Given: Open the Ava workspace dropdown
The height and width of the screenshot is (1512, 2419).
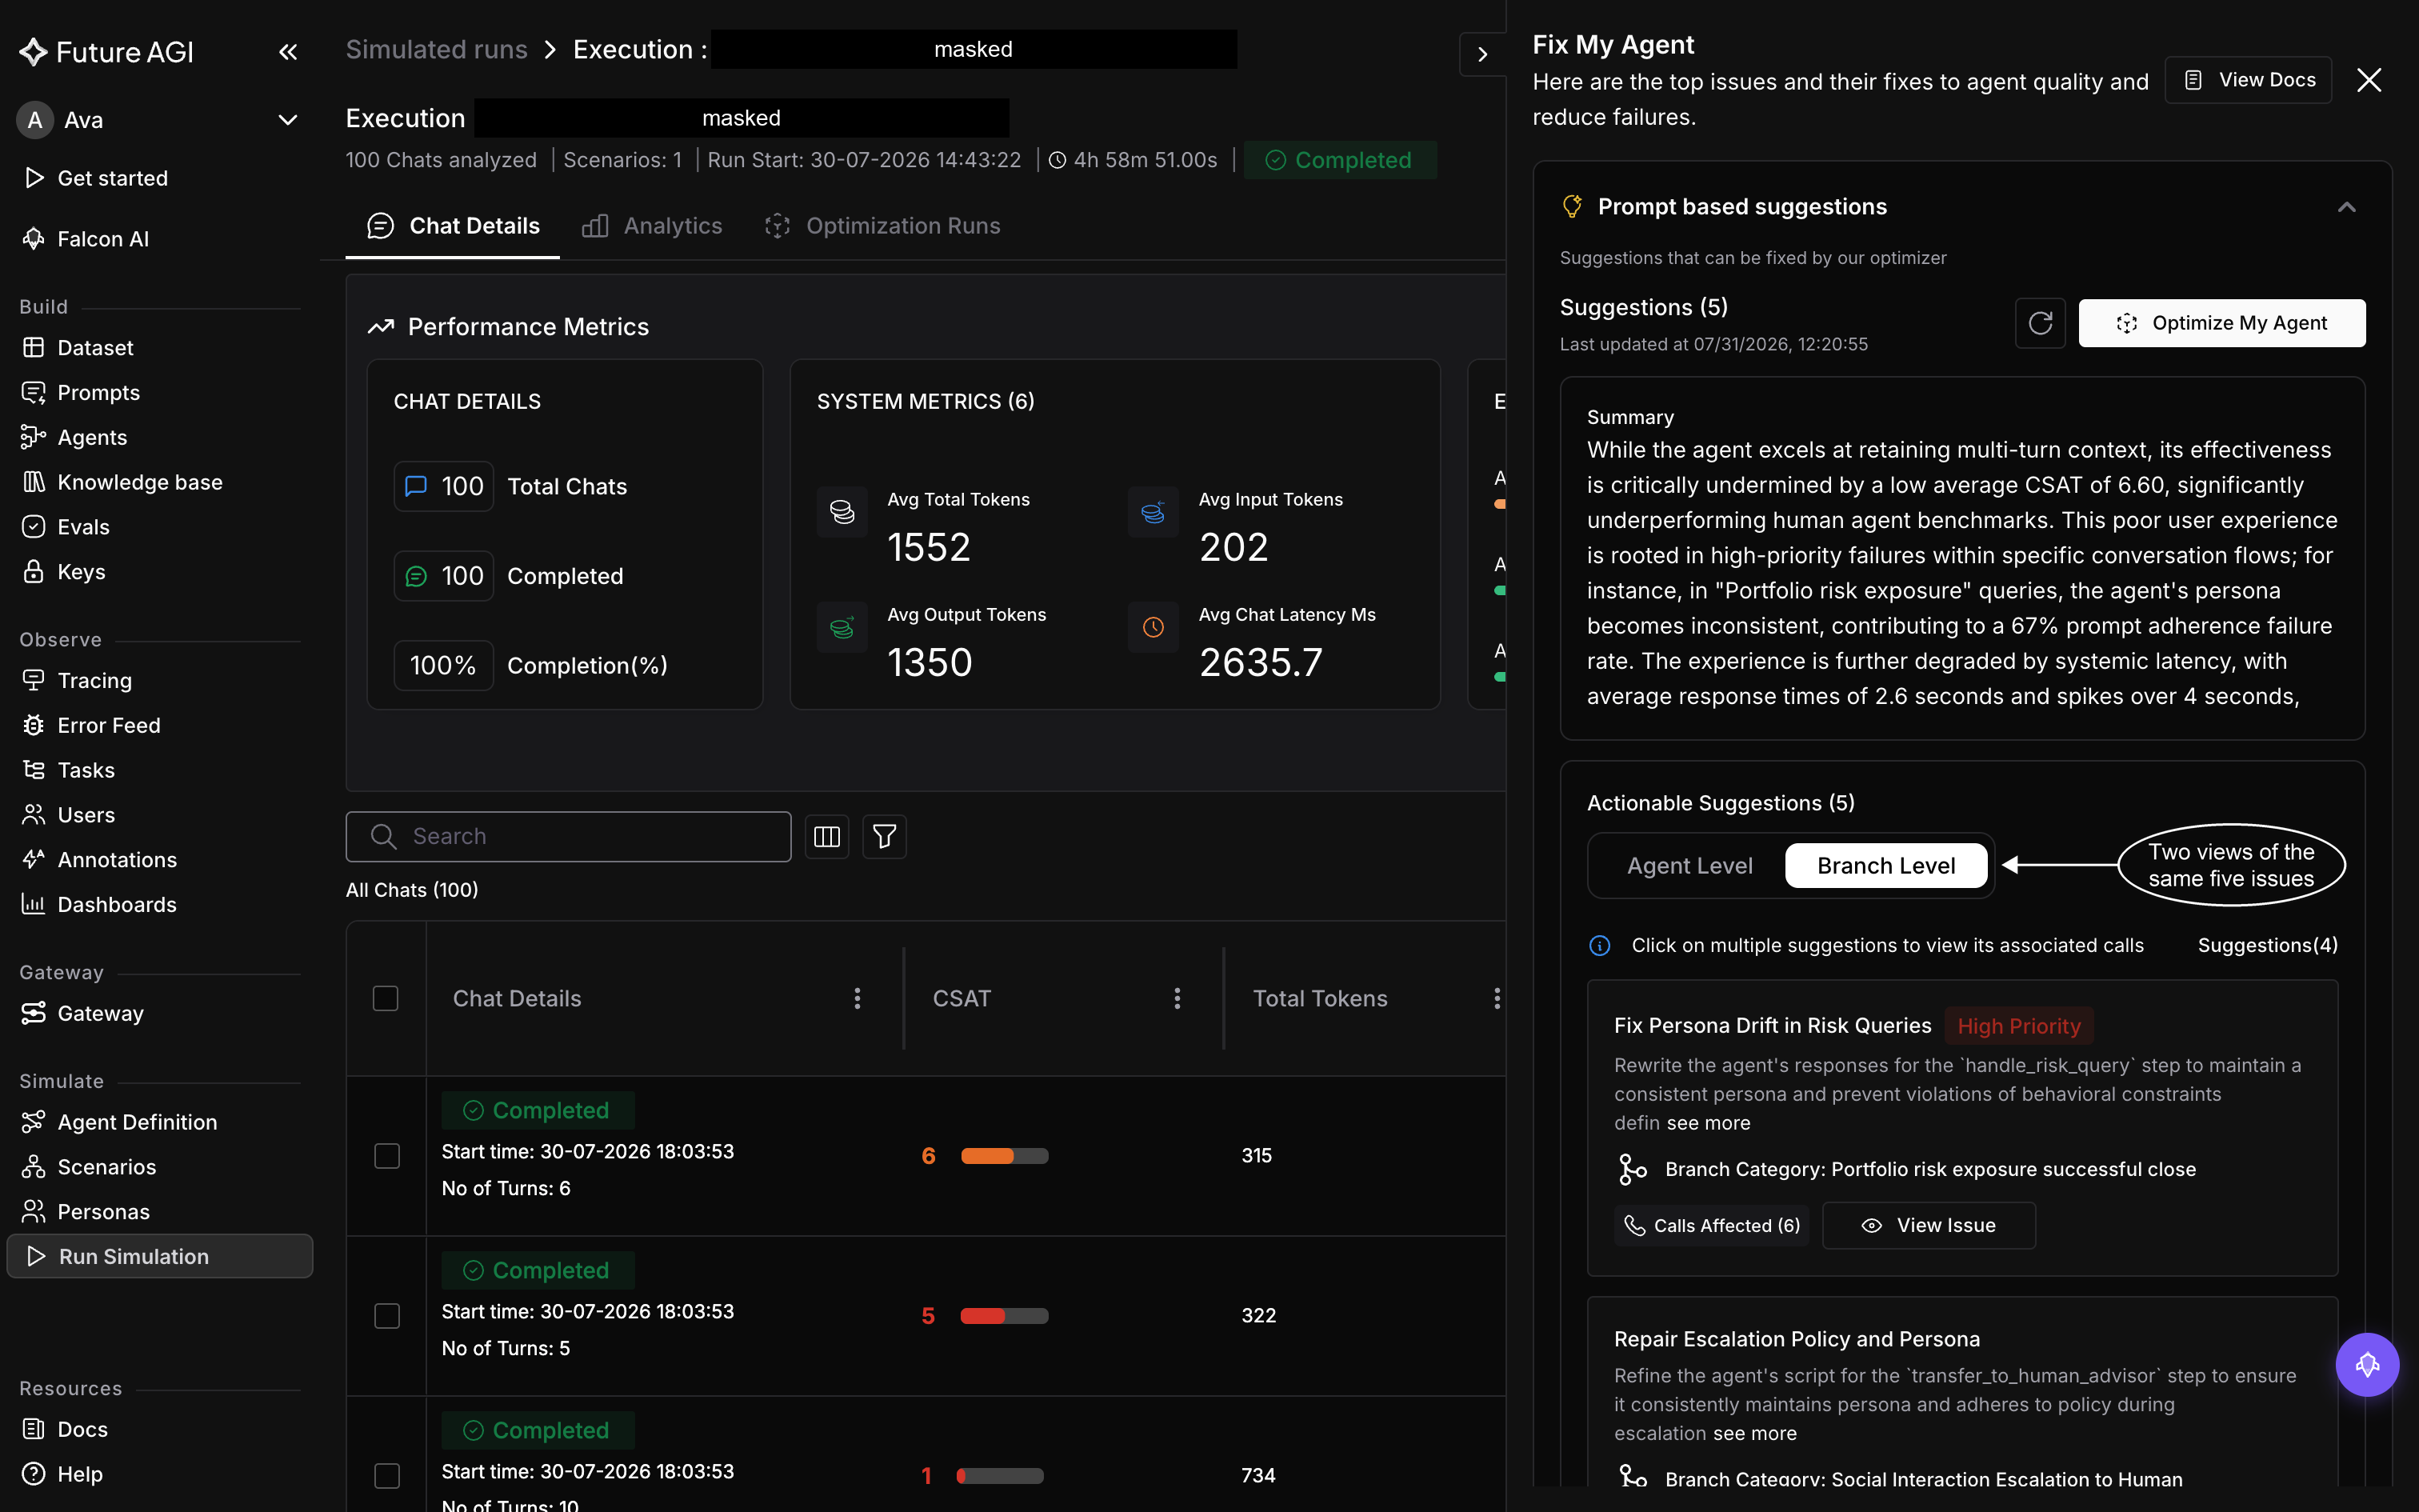Looking at the screenshot, I should 160,120.
